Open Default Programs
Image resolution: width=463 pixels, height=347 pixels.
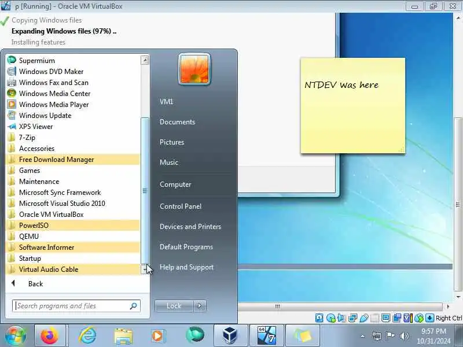pos(186,247)
